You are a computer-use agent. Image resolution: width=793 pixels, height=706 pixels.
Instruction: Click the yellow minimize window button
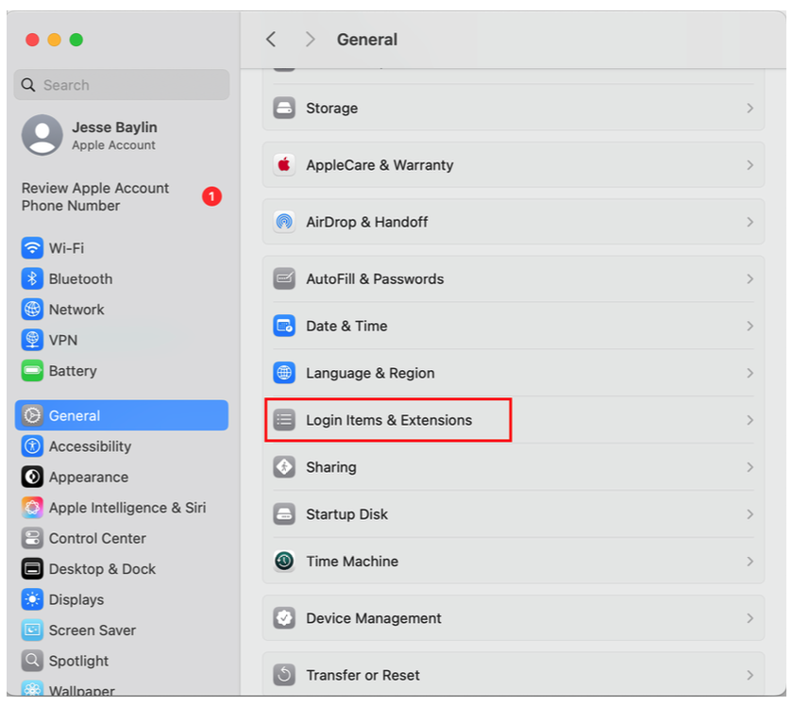(x=54, y=40)
